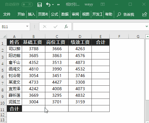Switch to the 开始 tab

tap(21, 14)
